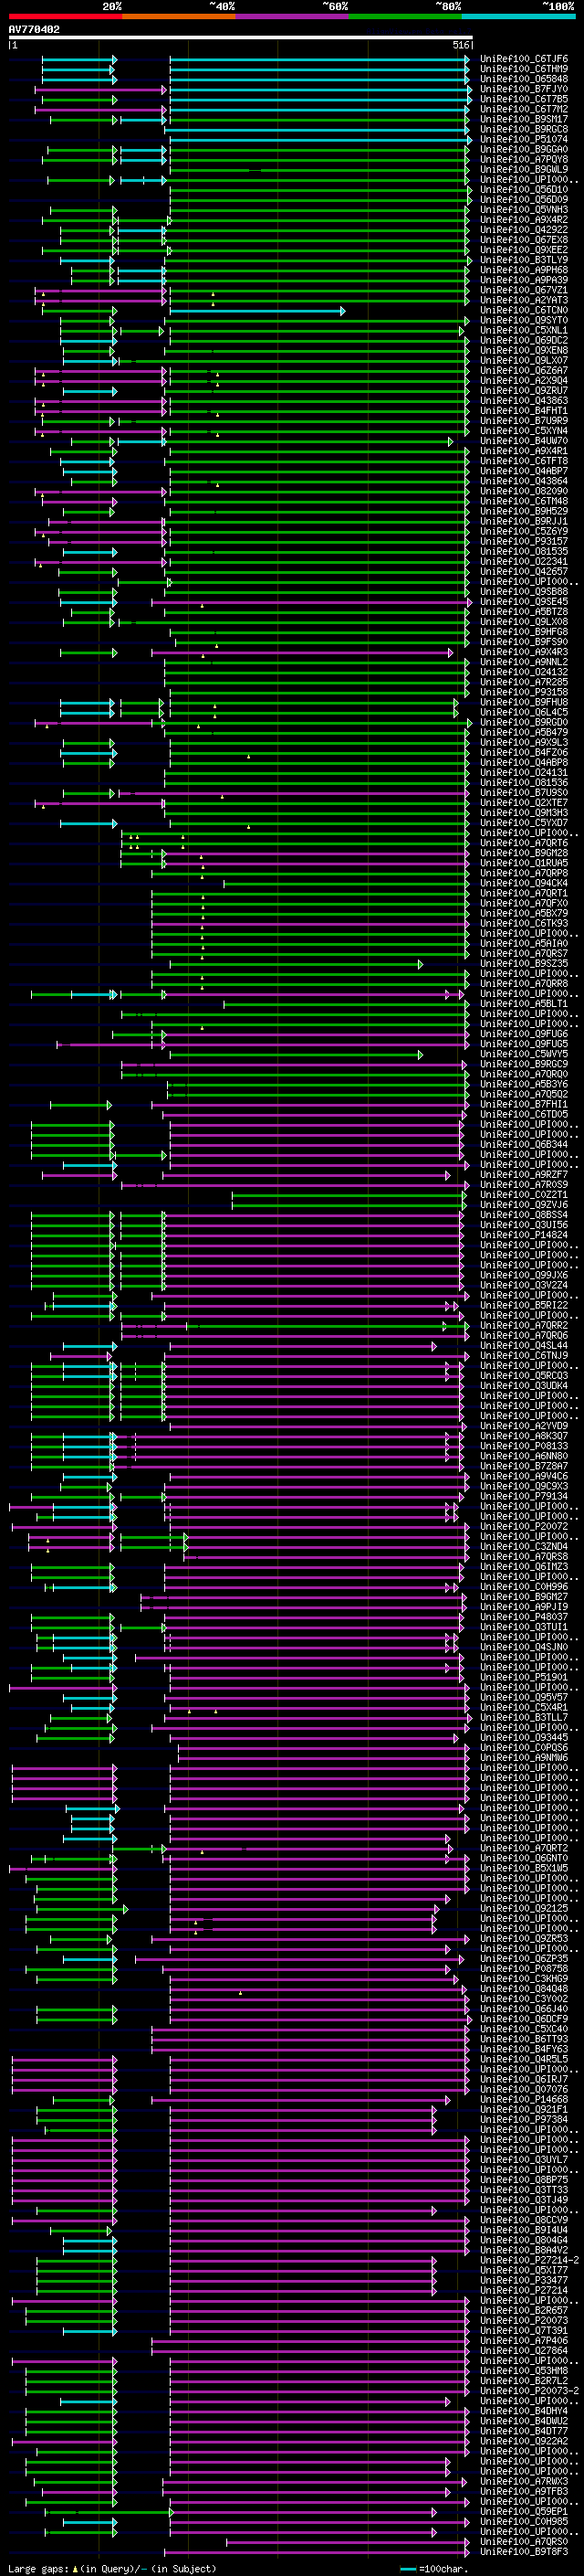Select the UniRef100_B3TLY9 label
This screenshot has height=2576, width=584.
coord(524,260)
